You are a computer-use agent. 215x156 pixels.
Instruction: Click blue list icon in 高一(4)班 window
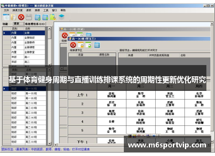tap(97, 45)
